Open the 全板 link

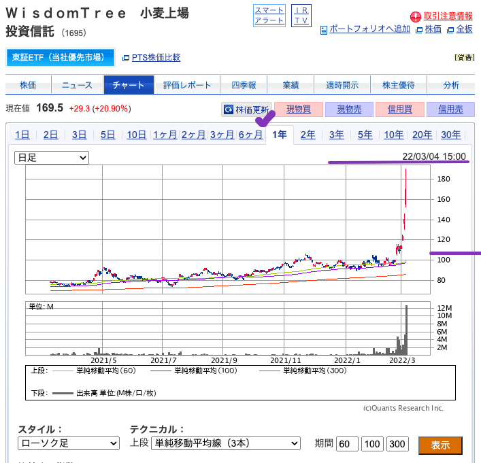(x=464, y=29)
